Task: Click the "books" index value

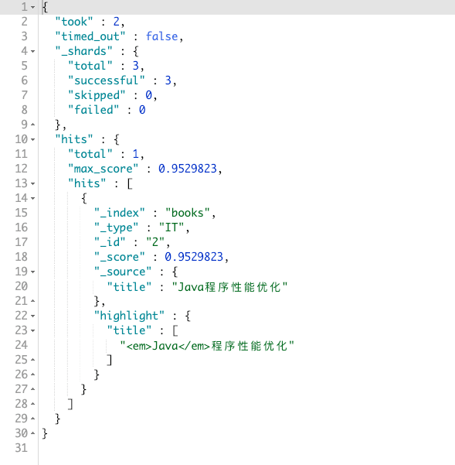Action: point(188,213)
